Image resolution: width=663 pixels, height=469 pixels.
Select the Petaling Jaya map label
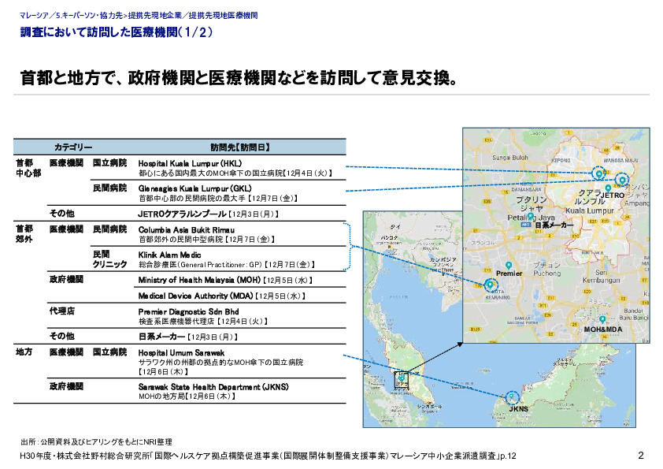(531, 217)
